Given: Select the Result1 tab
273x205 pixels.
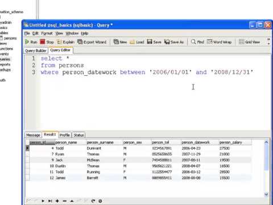Looking at the screenshot, I should 50,134.
